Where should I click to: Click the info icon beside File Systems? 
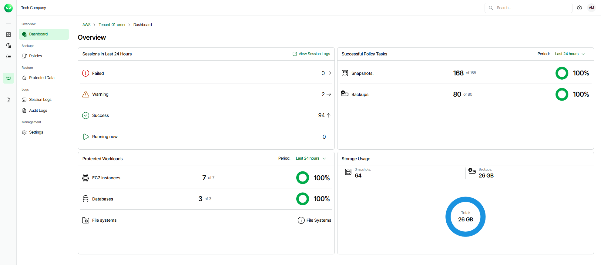(301, 220)
